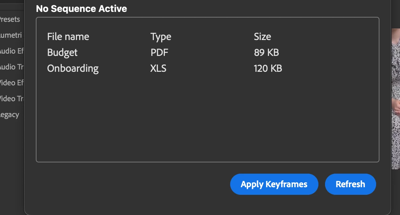The height and width of the screenshot is (215, 400).
Task: Expand the Video Effects item in the sidebar
Action: tap(12, 83)
